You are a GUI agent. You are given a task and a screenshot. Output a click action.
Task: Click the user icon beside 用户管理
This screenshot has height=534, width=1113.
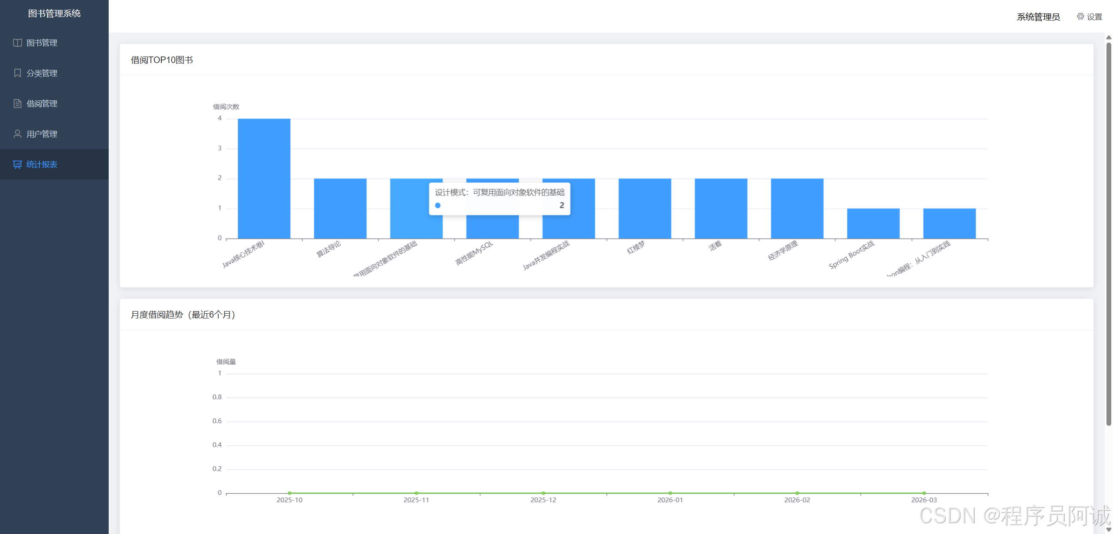17,134
